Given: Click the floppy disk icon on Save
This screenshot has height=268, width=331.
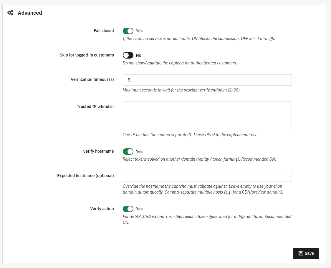Looking at the screenshot, I should pos(301,253).
